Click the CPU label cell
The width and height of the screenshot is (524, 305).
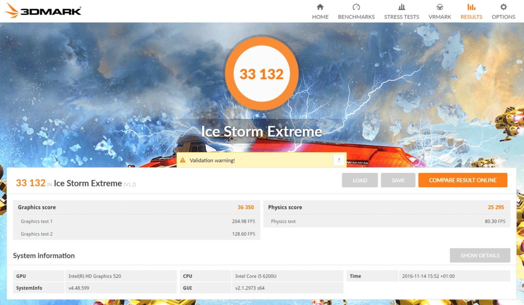(205, 276)
